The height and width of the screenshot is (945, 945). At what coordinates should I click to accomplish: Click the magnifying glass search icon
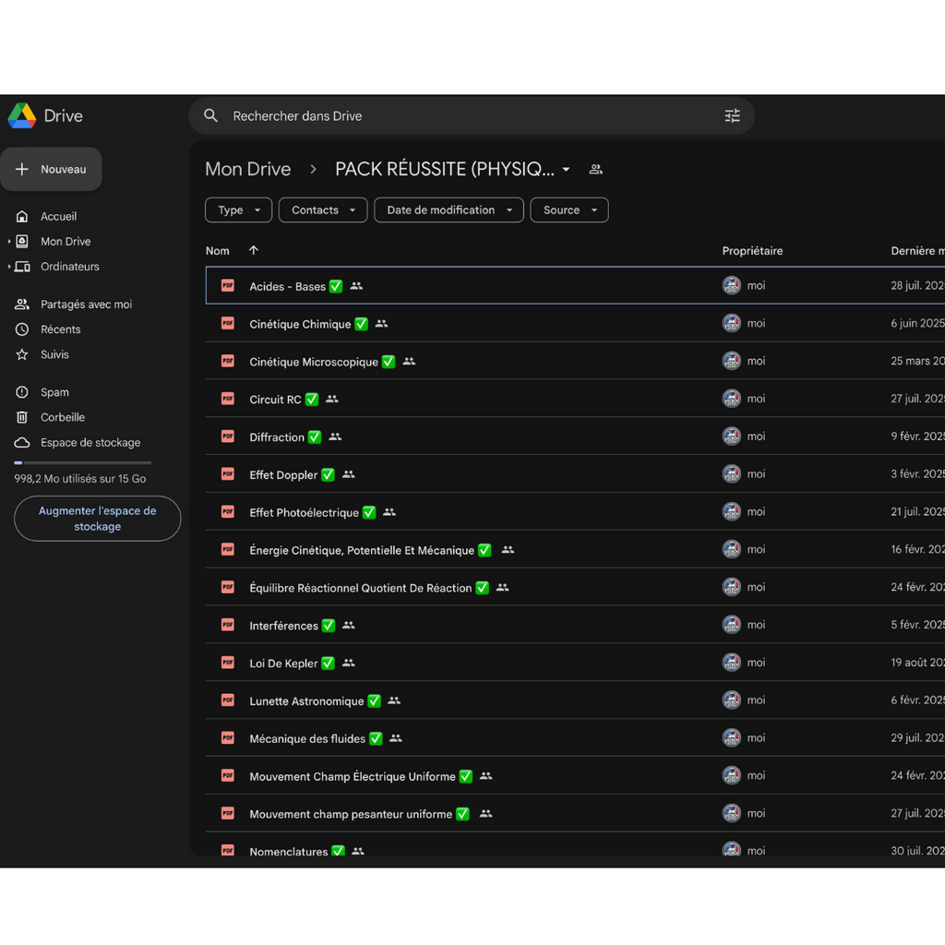(211, 116)
